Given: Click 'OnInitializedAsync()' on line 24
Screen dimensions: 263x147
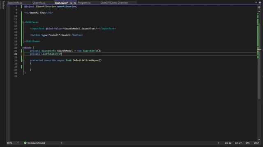Looking at the screenshot, I should coord(87,60).
